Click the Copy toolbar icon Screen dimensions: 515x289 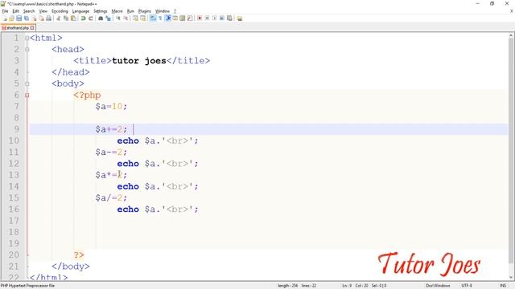(x=66, y=18)
